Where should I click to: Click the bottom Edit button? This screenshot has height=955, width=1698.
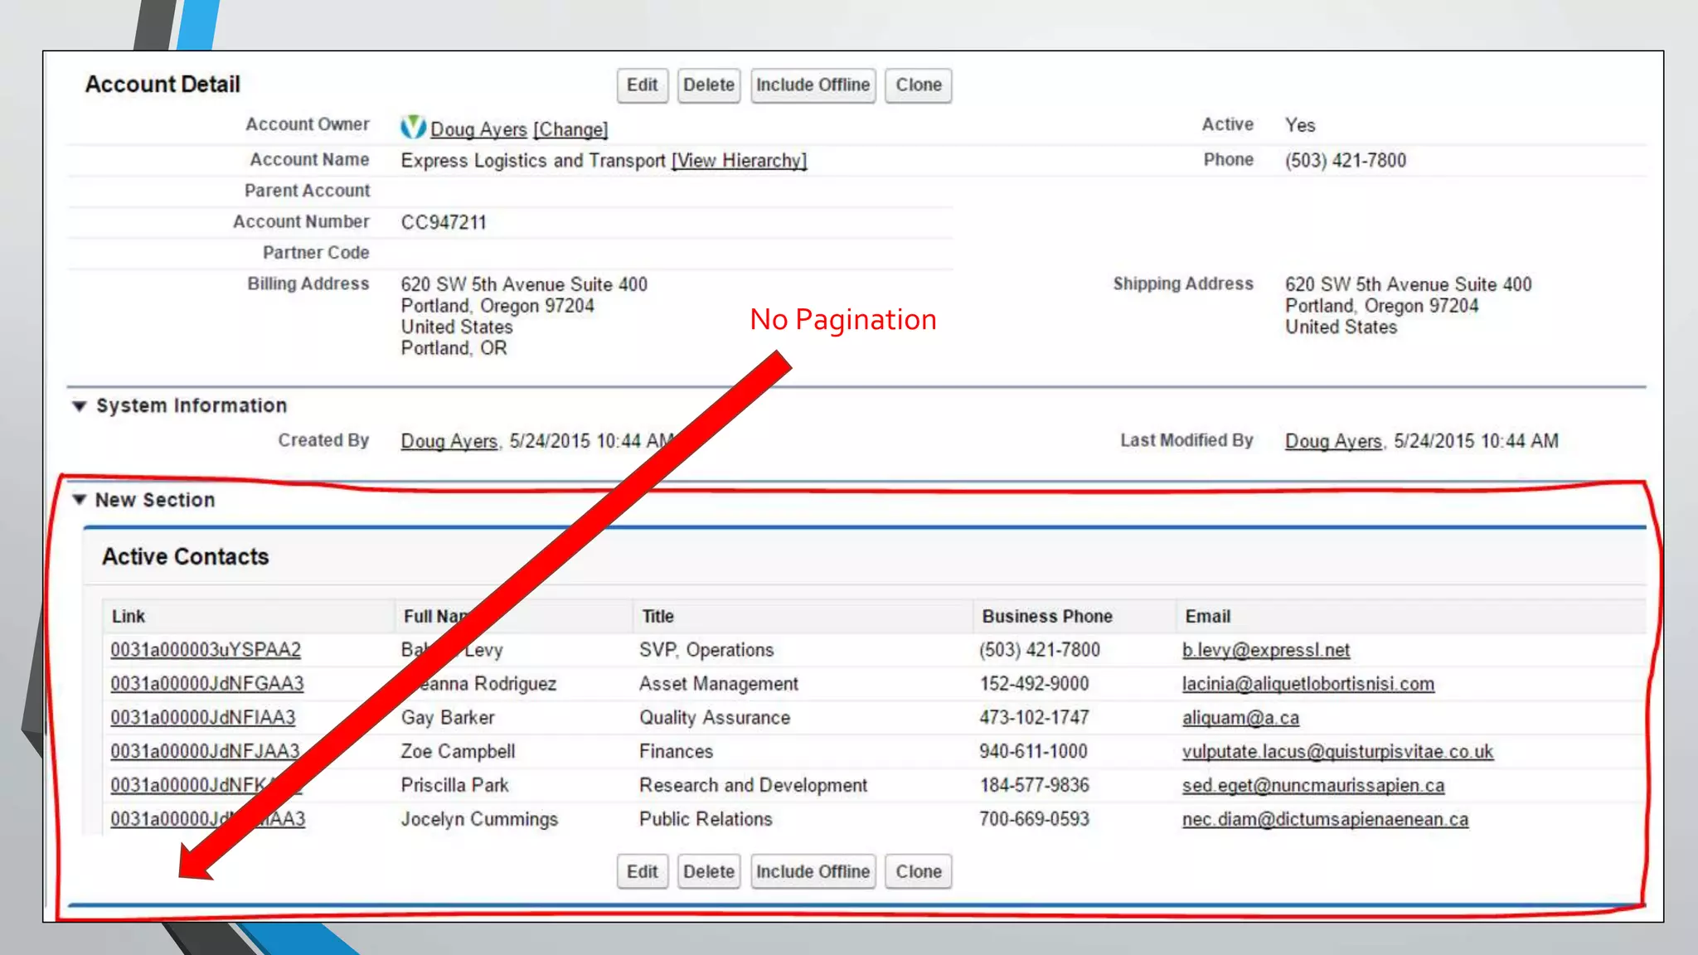(643, 872)
